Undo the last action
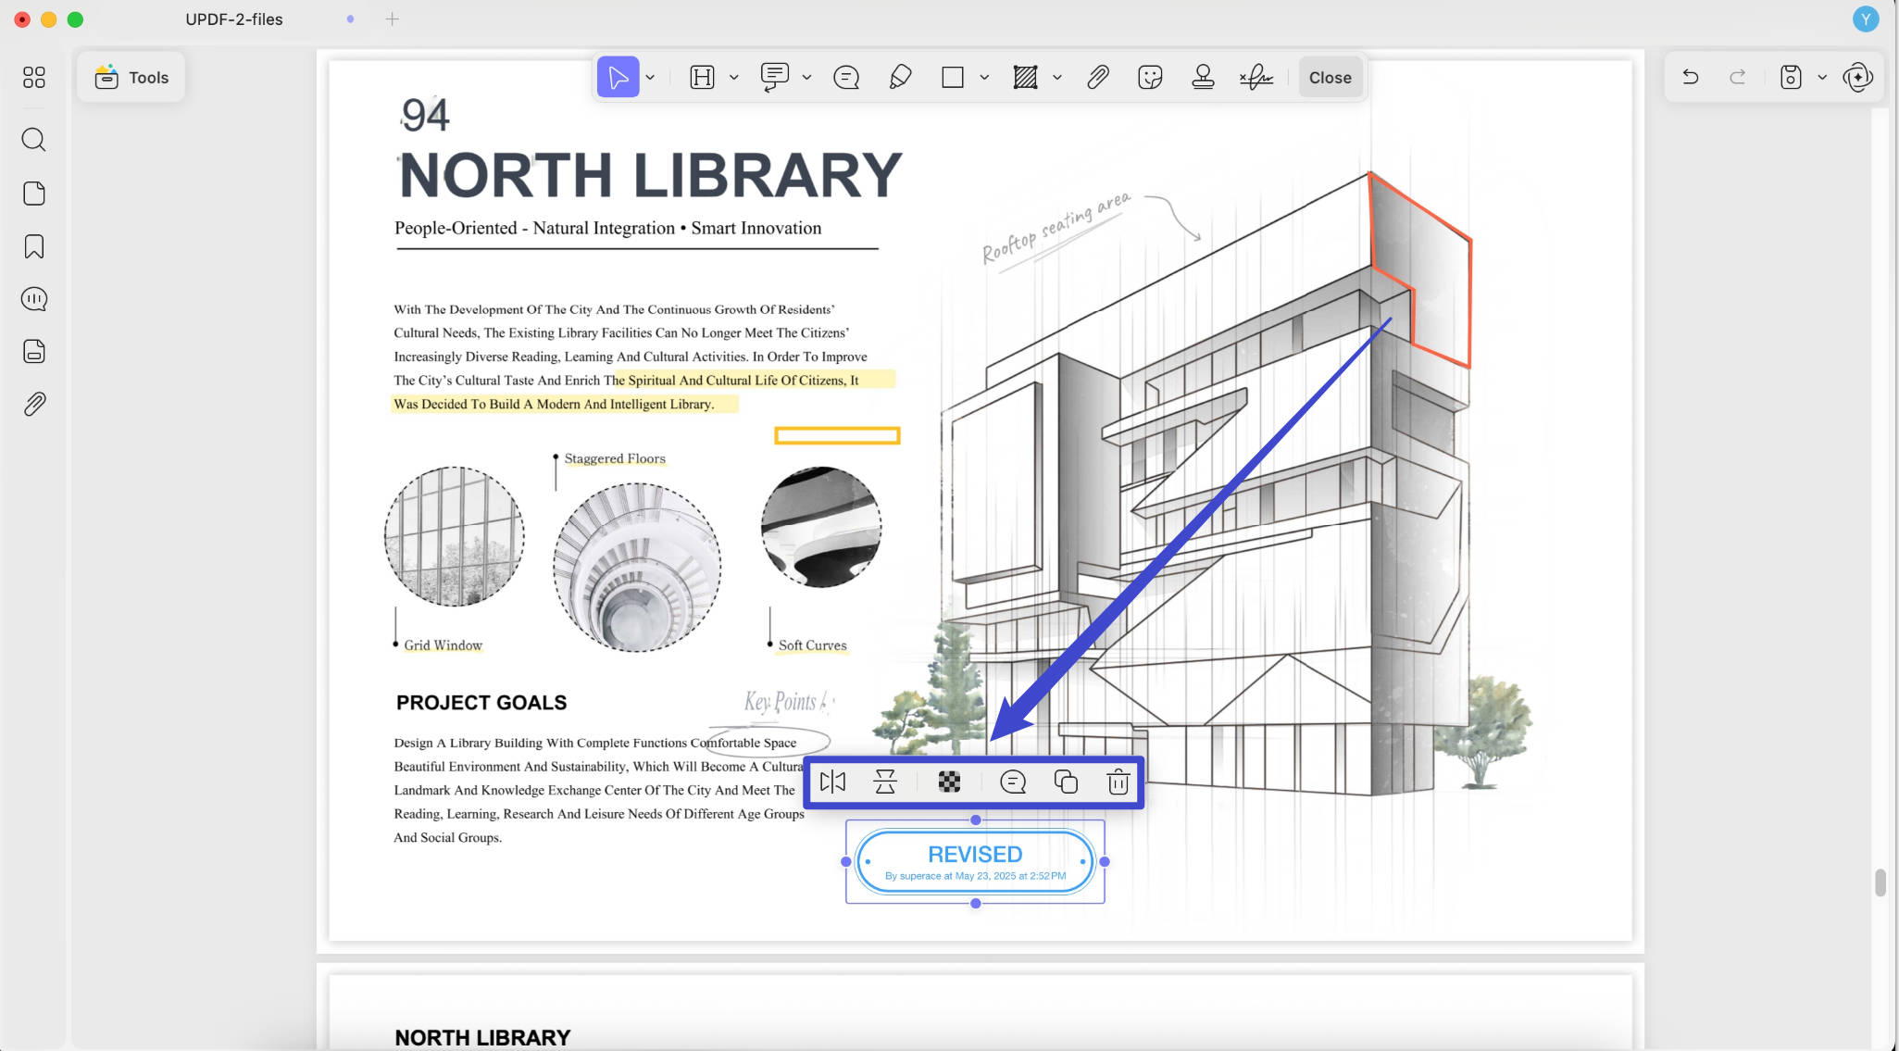Screen dimensions: 1899x1051 pos(1690,77)
